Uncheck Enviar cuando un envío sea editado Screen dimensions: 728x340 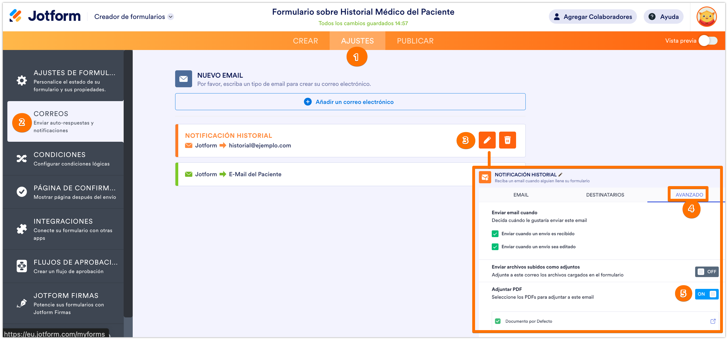[495, 247]
